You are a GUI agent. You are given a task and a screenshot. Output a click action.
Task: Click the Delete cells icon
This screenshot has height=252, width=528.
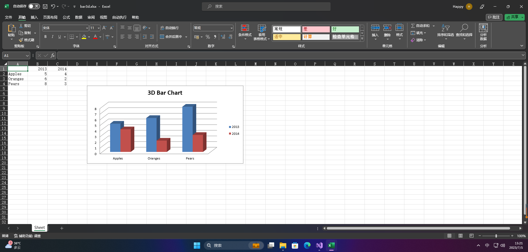coord(387,28)
